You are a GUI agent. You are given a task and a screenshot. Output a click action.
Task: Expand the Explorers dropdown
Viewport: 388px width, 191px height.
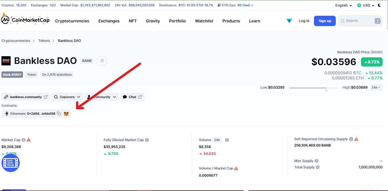[x=67, y=97]
